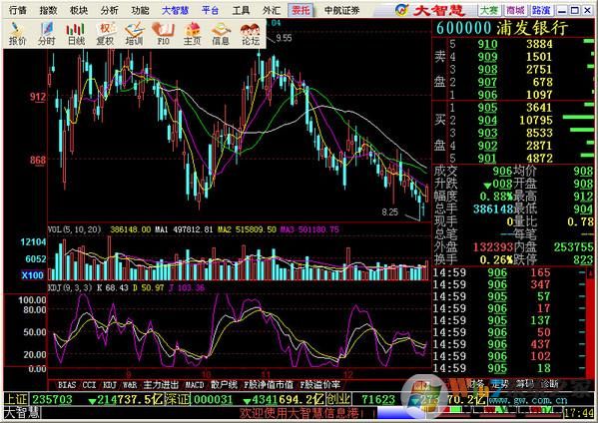
Task: Click the 600000 浦发银行 stock title
Action: click(x=502, y=28)
